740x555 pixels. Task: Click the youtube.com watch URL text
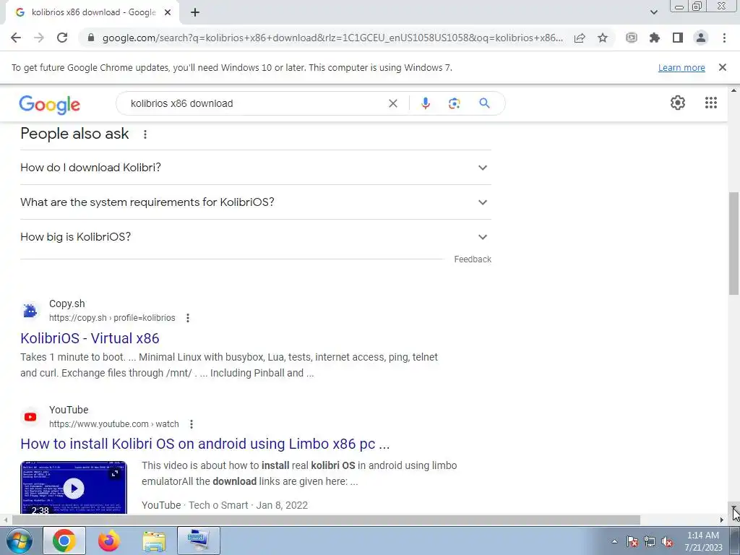pos(113,424)
